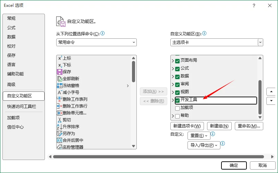This screenshot has height=173, width=278.
Task: Open the 公式 options category in sidebar
Action: tap(24, 28)
